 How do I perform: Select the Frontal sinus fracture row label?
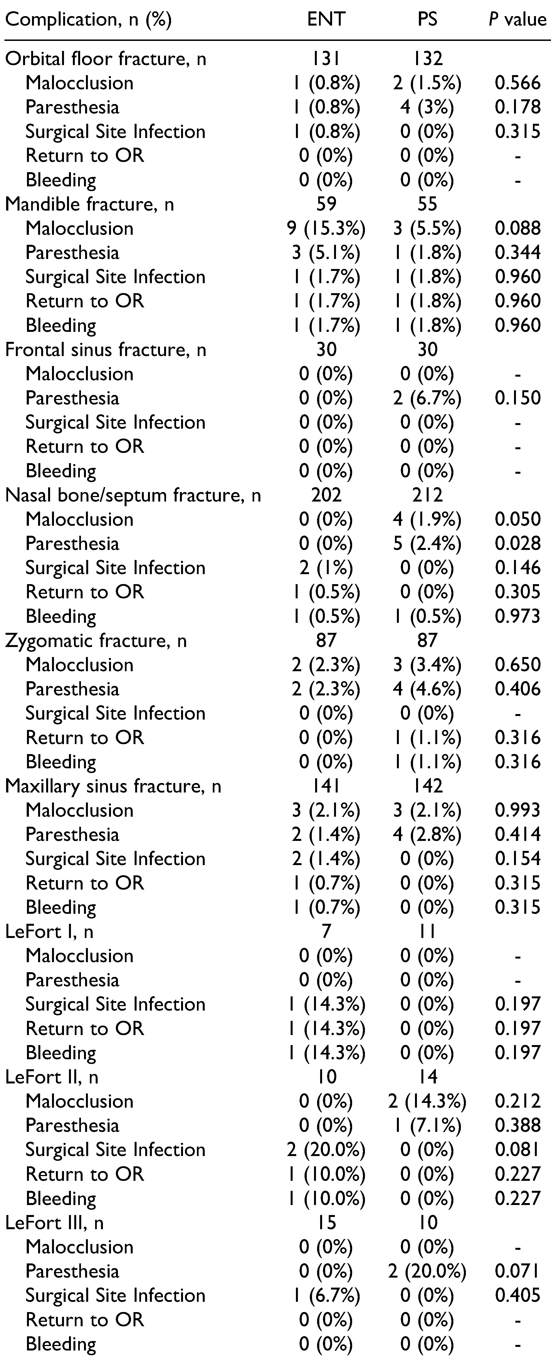coord(106,350)
